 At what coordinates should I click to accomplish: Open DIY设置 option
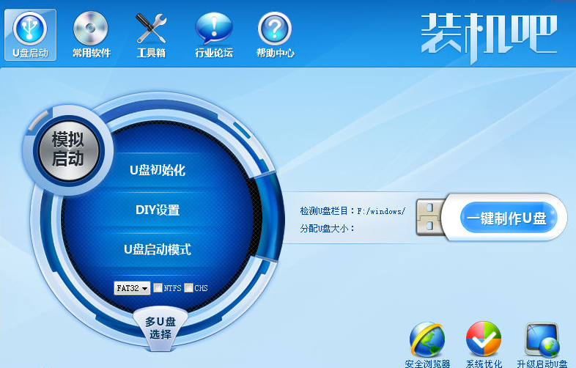158,210
